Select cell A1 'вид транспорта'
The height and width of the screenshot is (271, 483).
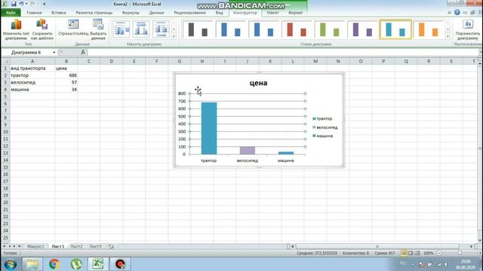32,69
